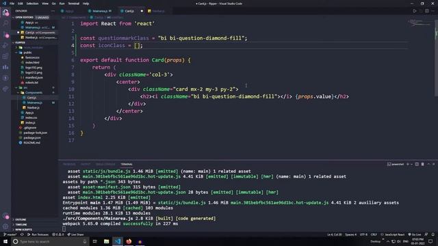This screenshot has height=246, width=438.
Task: Click the editor minimap
Action: pos(420,23)
